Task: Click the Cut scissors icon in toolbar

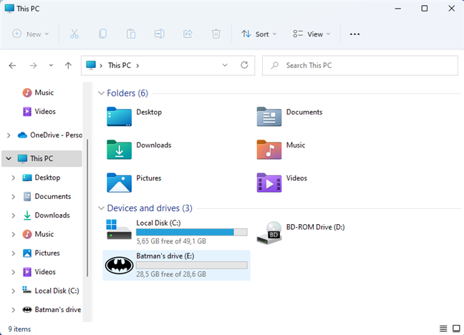Action: 74,34
